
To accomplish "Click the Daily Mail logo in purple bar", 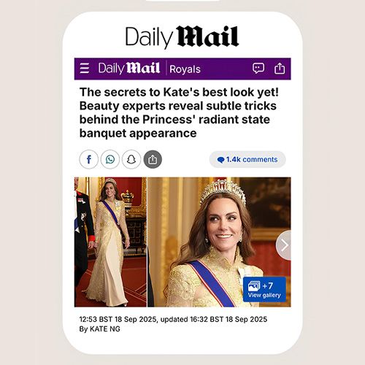I will click(129, 69).
